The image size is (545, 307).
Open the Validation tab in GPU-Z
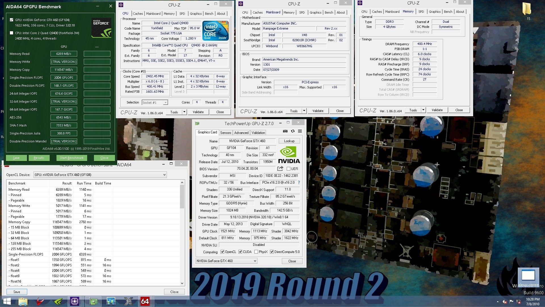258,133
